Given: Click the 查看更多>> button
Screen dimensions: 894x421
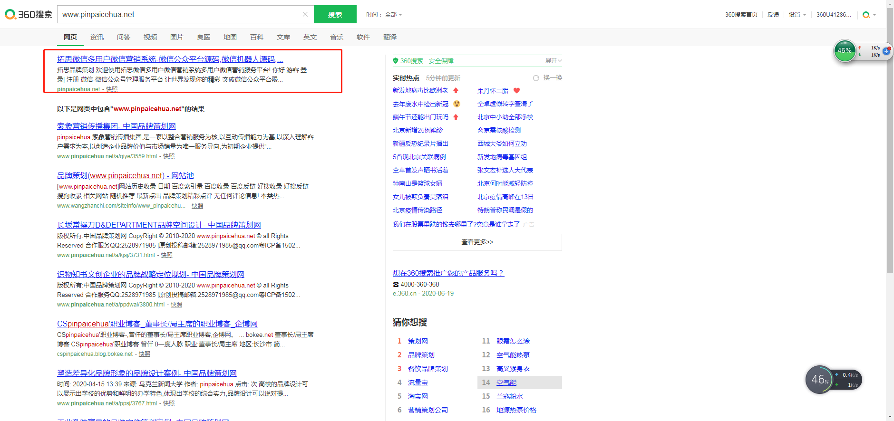Looking at the screenshot, I should tap(477, 242).
